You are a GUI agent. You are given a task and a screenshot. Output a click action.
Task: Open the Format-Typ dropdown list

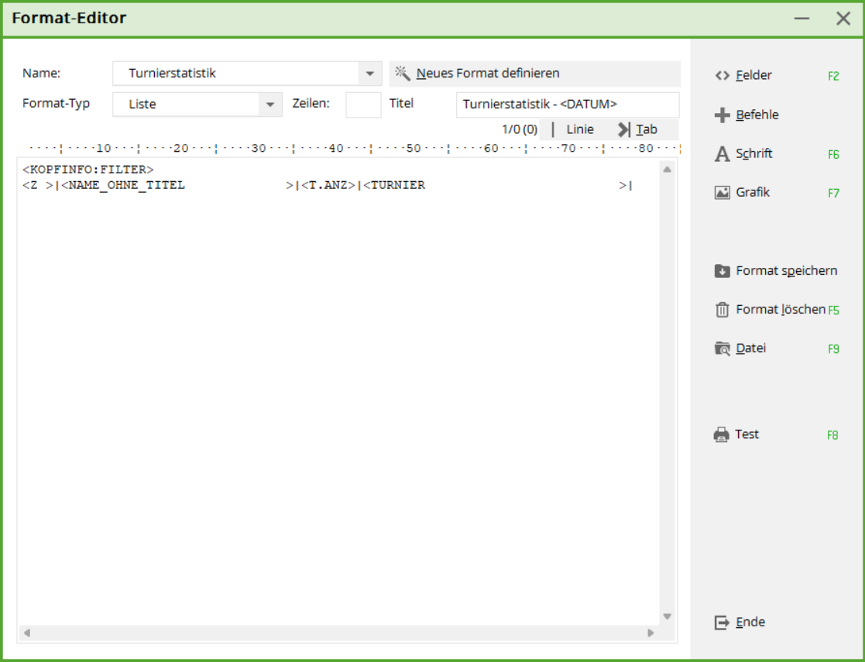coord(269,105)
